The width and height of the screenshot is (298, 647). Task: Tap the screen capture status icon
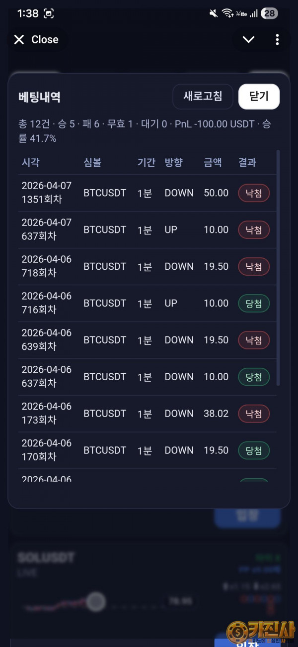point(49,14)
